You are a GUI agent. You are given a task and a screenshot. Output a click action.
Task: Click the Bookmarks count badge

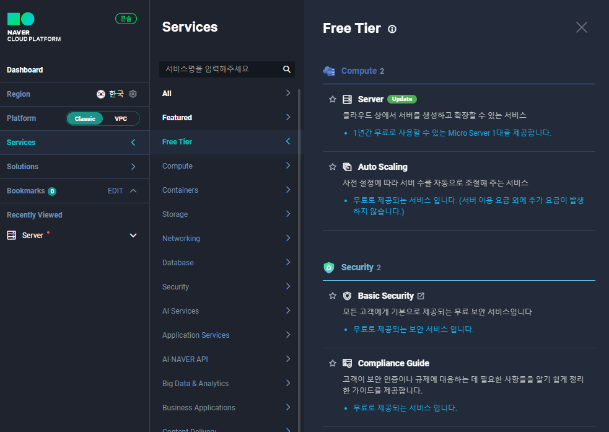(x=52, y=191)
